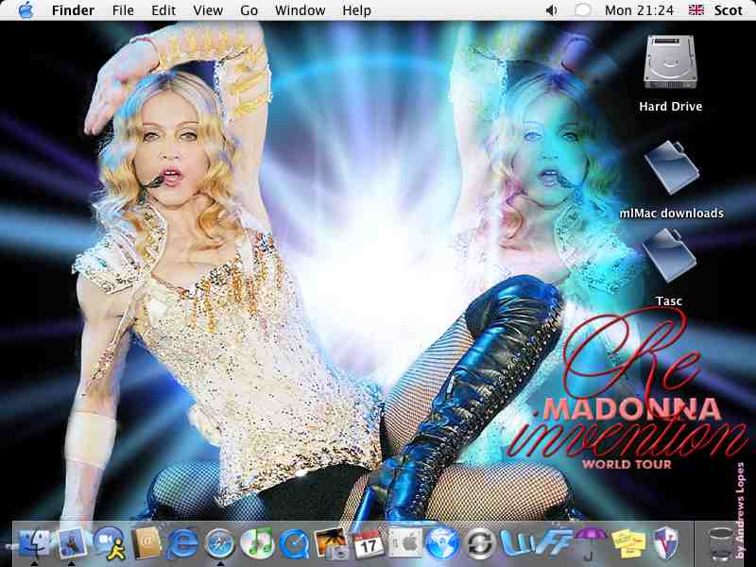Select the mIMac downloads folder icon
Image resolution: width=756 pixels, height=567 pixels.
tap(671, 167)
